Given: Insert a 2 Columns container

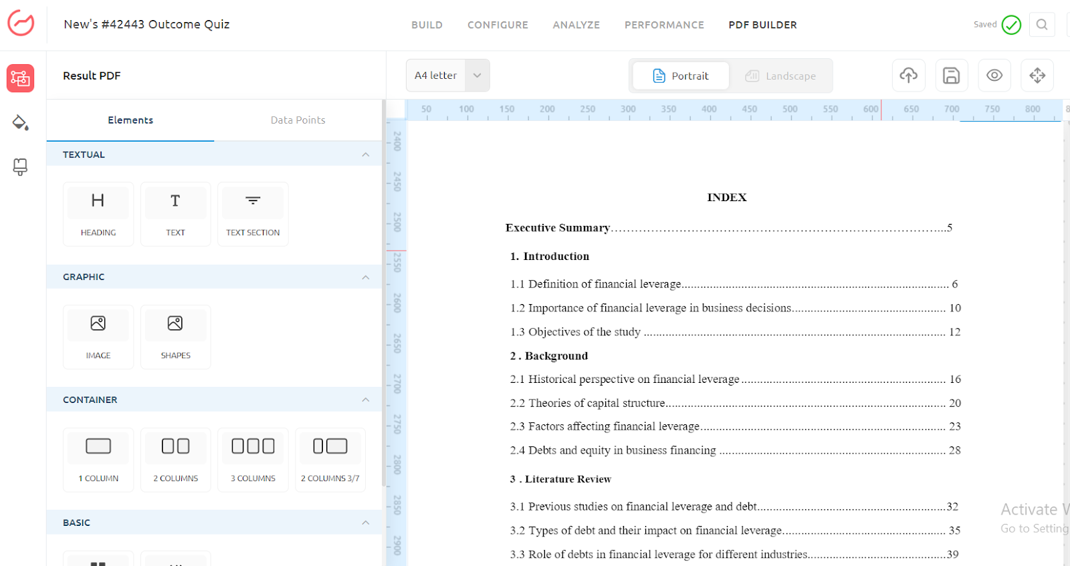Looking at the screenshot, I should [x=175, y=460].
